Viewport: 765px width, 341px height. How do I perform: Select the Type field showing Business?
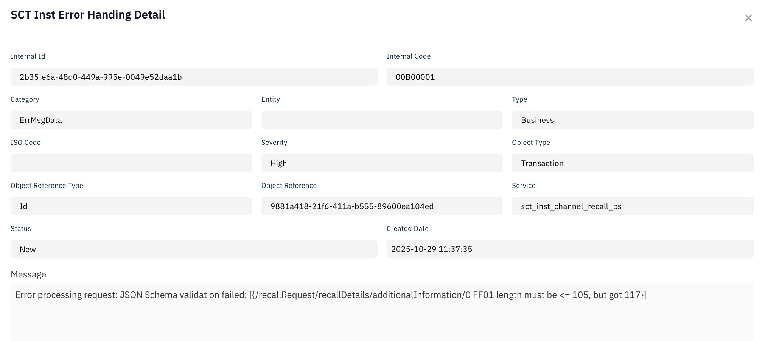click(632, 119)
